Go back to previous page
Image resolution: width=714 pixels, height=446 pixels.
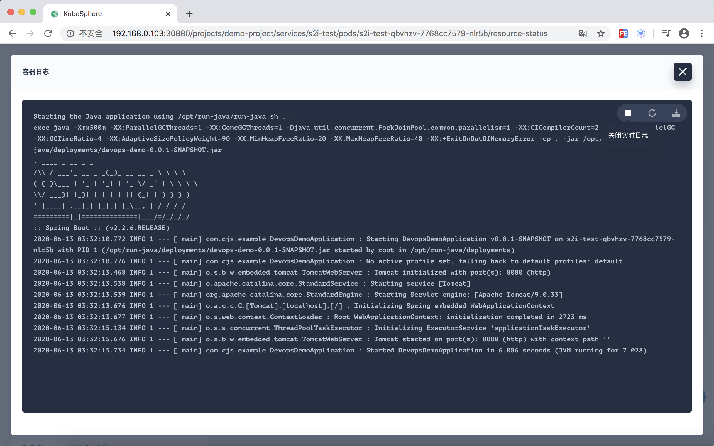(12, 33)
